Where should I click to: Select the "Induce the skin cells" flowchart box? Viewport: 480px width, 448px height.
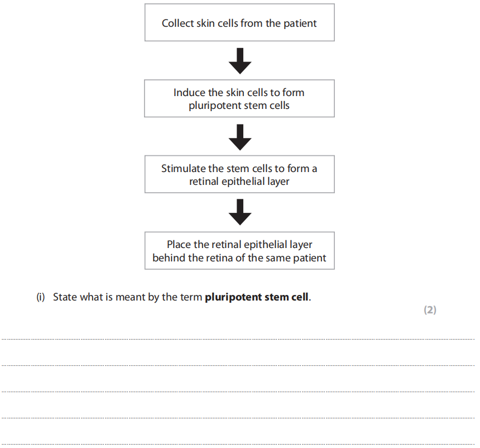point(239,98)
